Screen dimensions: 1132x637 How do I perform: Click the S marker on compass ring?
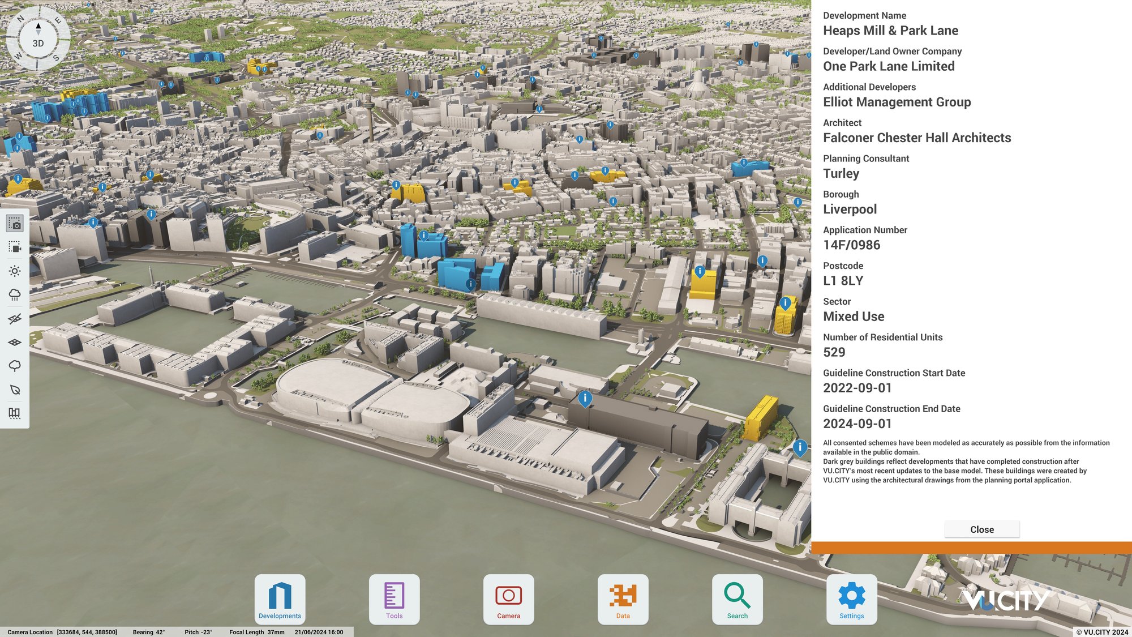click(x=55, y=58)
